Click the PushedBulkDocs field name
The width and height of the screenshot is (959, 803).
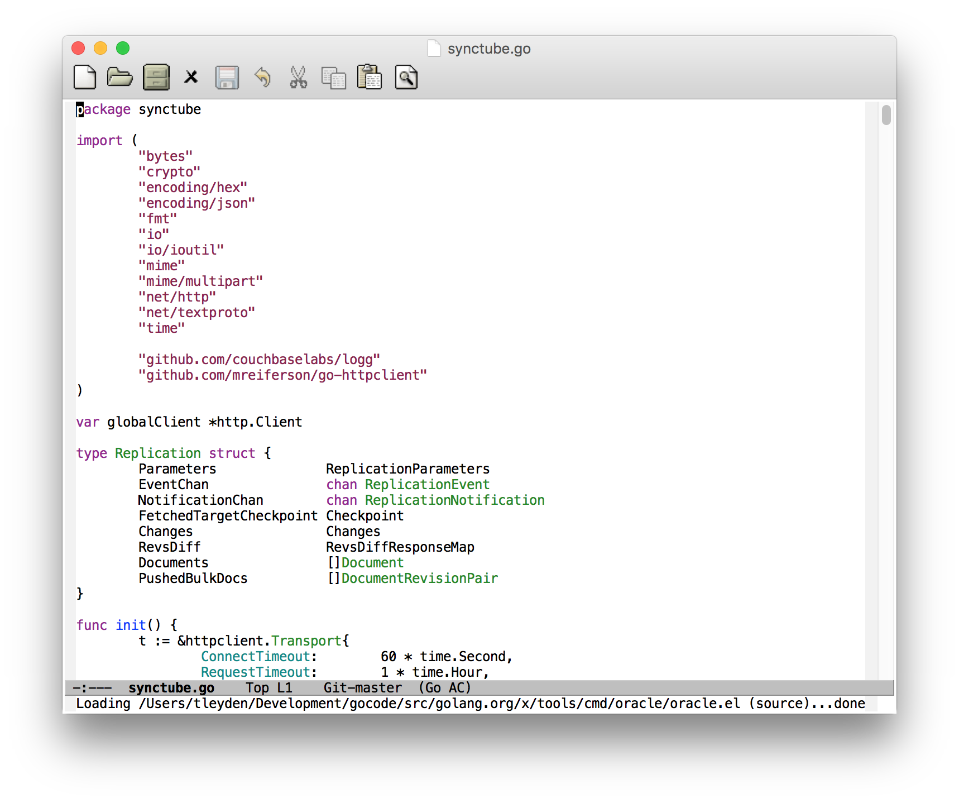[x=193, y=579]
